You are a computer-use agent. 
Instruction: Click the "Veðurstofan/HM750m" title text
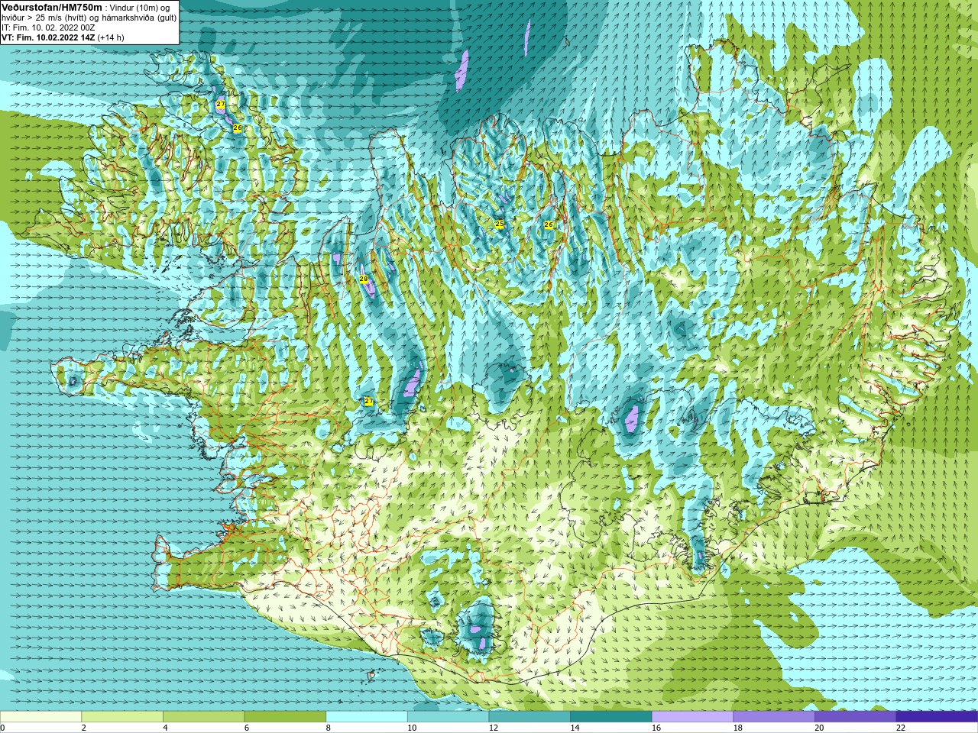point(52,7)
